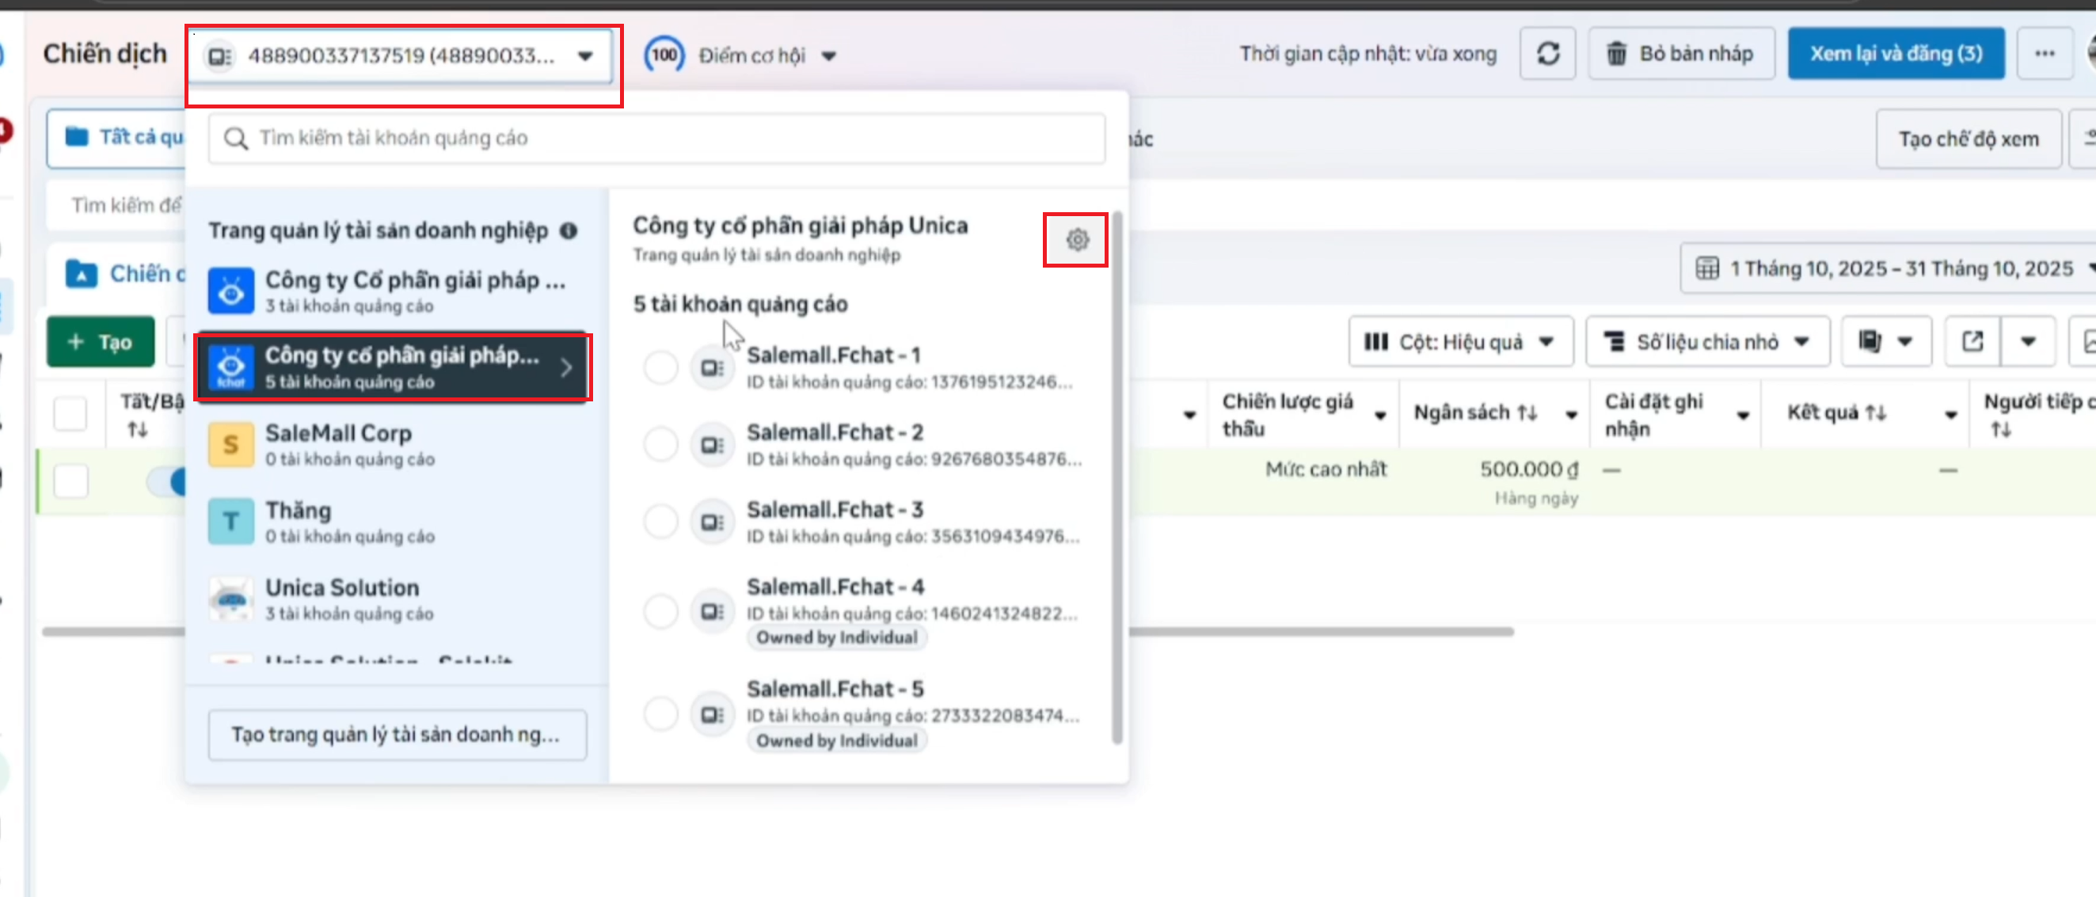Click Xem lại và đăng (3) button
Screen dimensions: 2096x897
(1895, 54)
